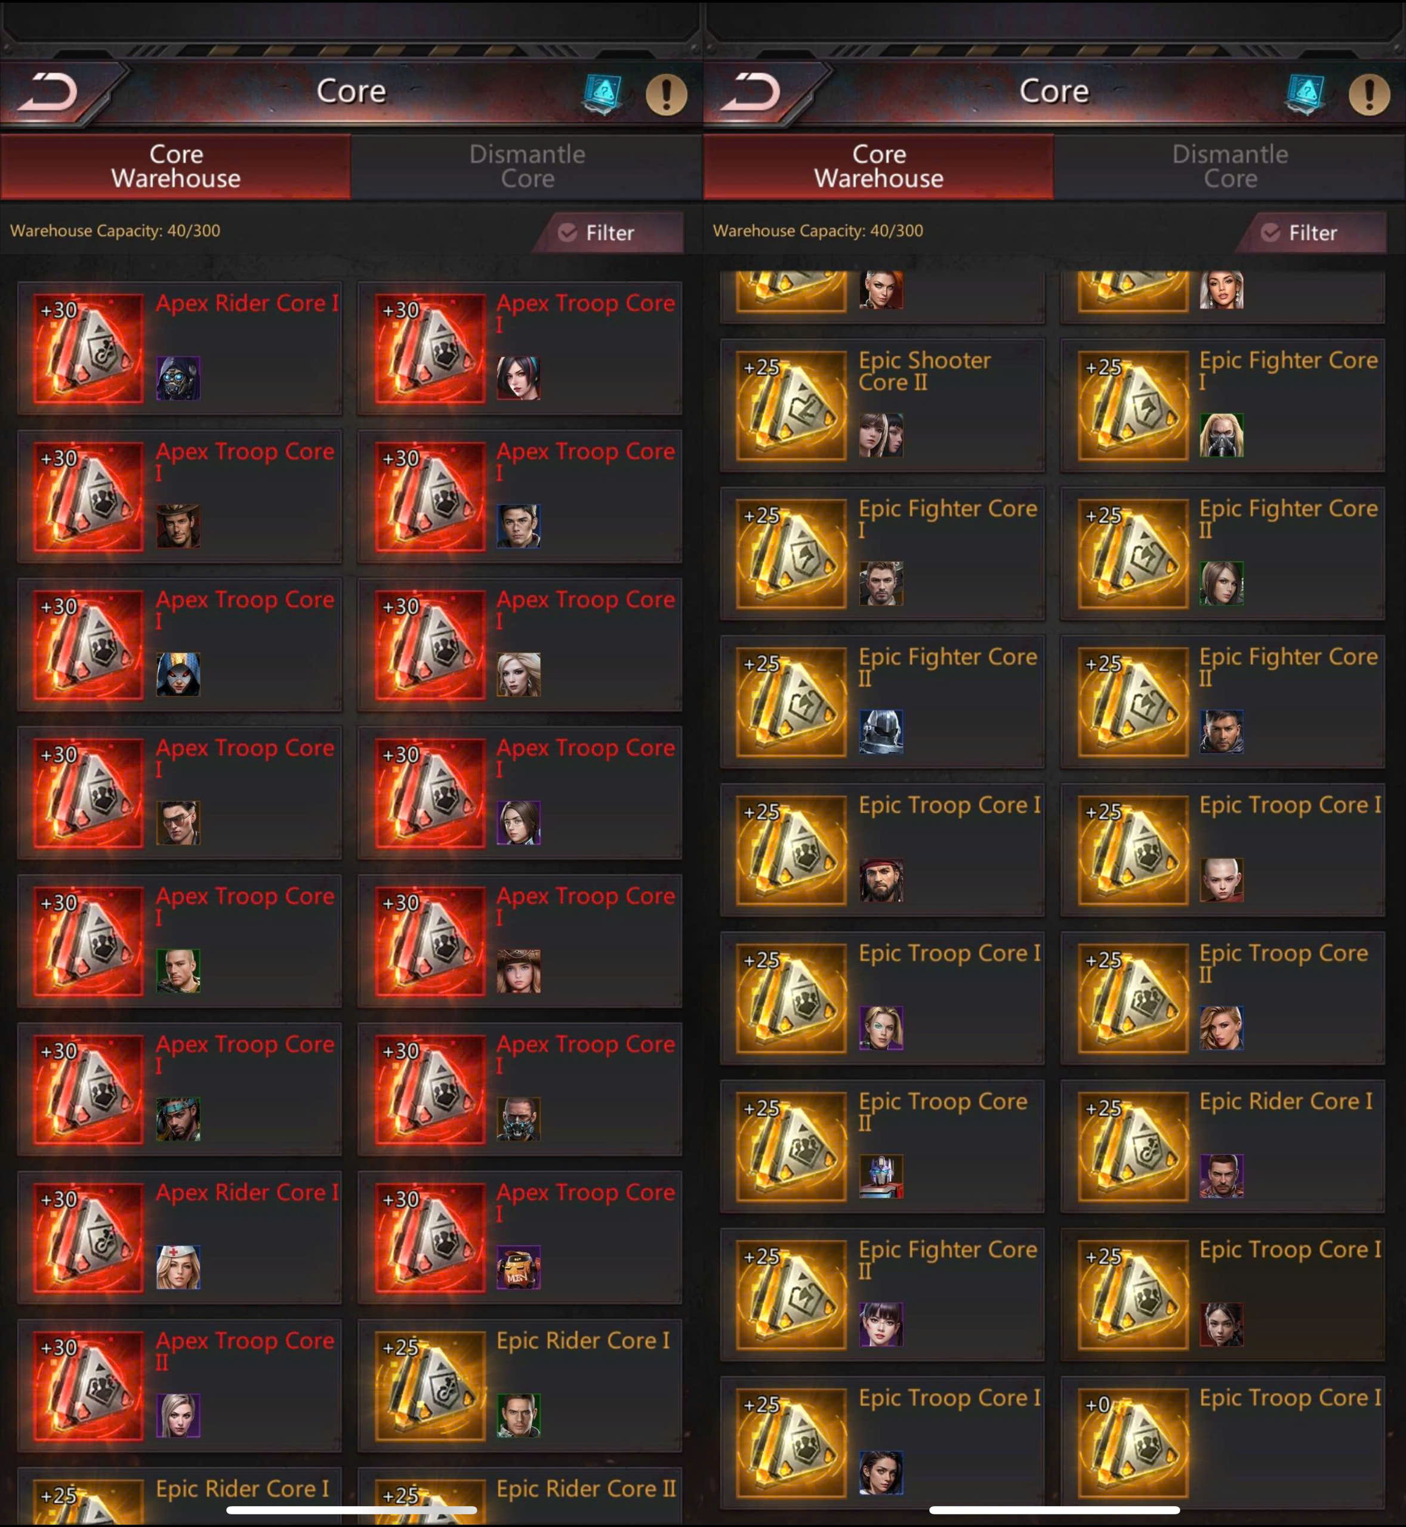Open the yellow exclamation info icon, right panel
Viewport: 1406px width, 1527px height.
click(1370, 94)
